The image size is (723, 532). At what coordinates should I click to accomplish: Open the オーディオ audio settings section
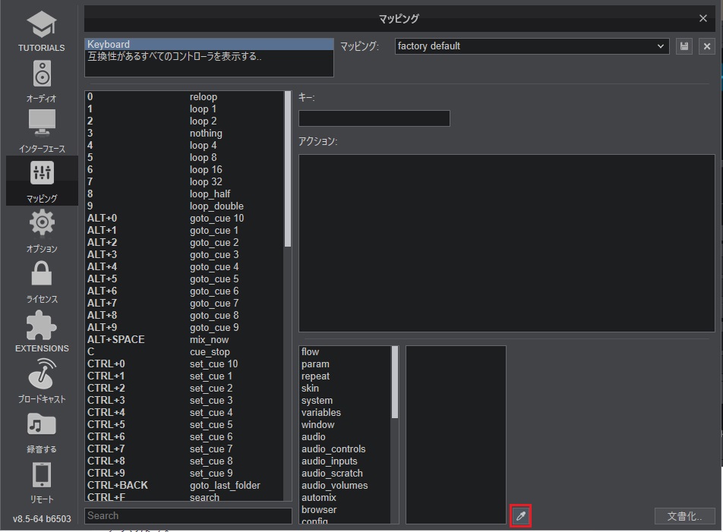coord(42,81)
